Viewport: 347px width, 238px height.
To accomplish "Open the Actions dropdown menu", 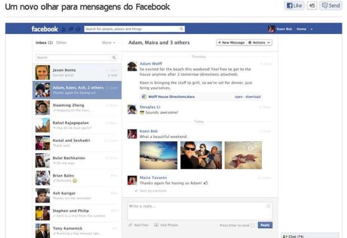I will pyautogui.click(x=259, y=42).
